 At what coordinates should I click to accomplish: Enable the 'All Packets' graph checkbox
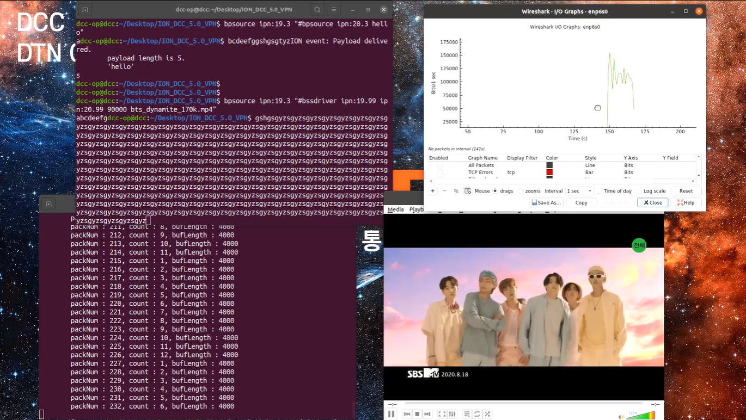point(440,165)
